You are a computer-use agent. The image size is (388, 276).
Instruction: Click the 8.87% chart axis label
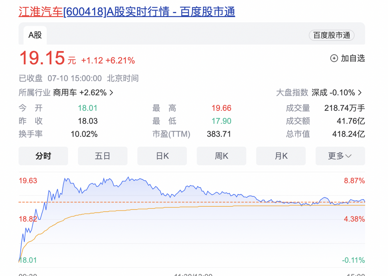[354, 181]
